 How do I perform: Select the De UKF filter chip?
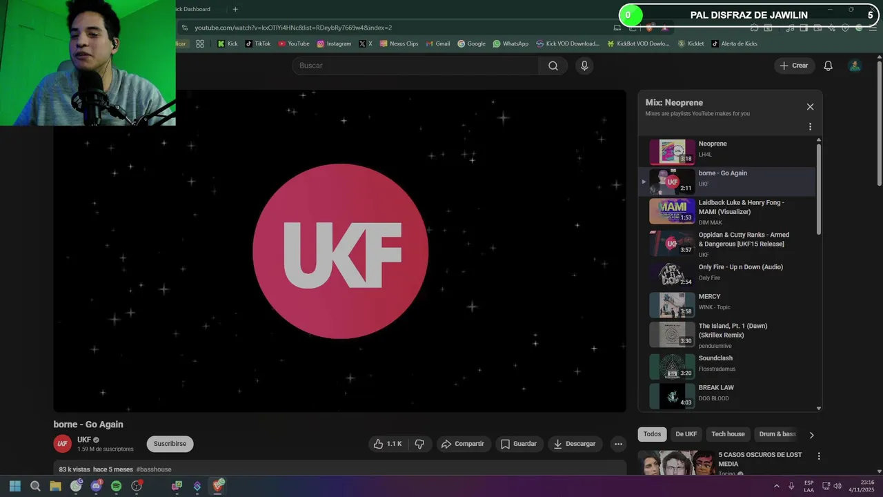(x=686, y=434)
